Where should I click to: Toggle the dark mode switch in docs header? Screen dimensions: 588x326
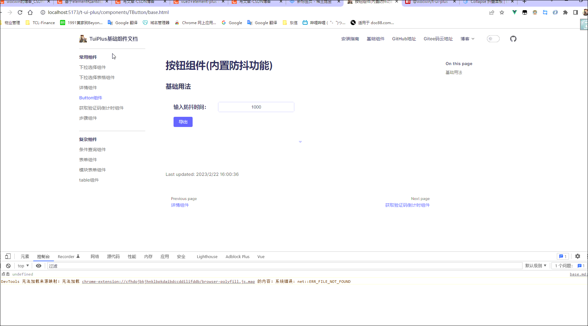[x=493, y=38]
